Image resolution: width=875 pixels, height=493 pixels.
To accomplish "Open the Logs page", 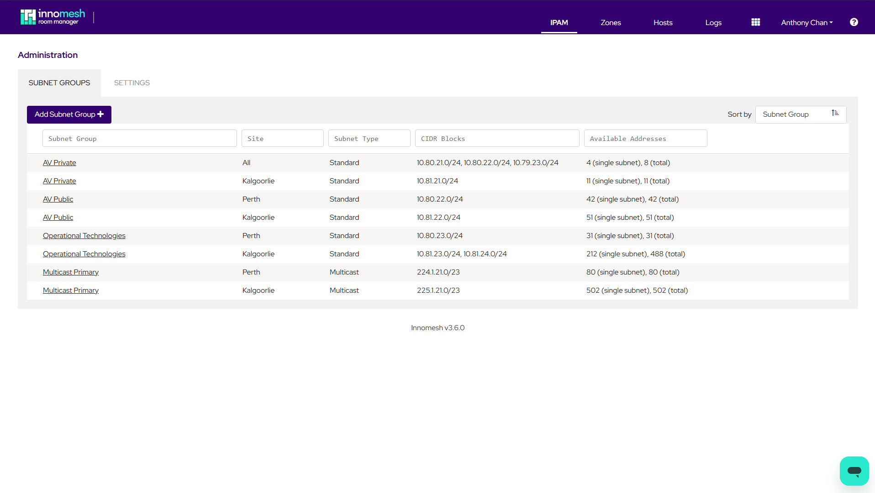I will pos(713,22).
